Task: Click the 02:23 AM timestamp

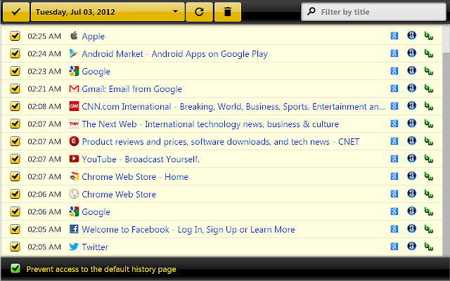Action: click(44, 72)
